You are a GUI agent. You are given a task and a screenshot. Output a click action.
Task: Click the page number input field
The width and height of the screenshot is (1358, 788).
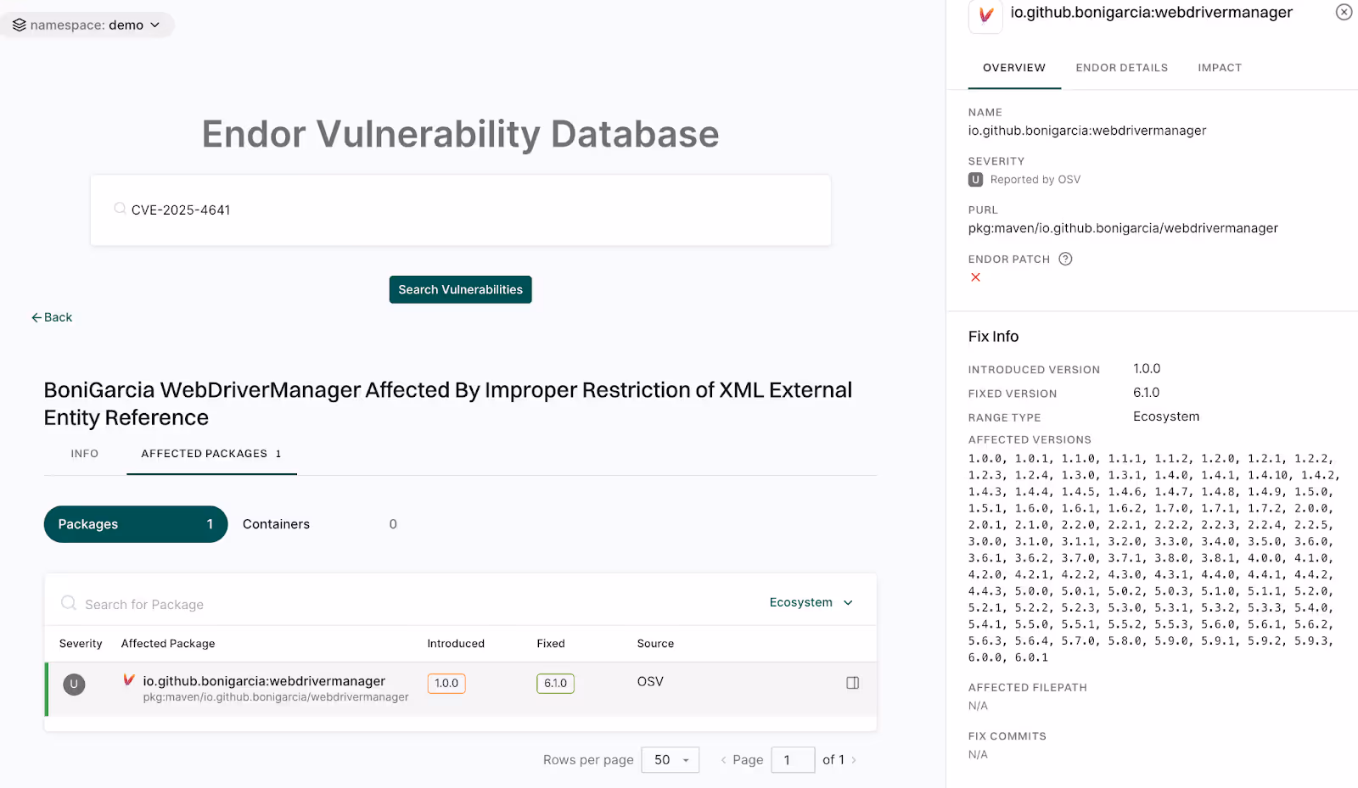point(793,760)
